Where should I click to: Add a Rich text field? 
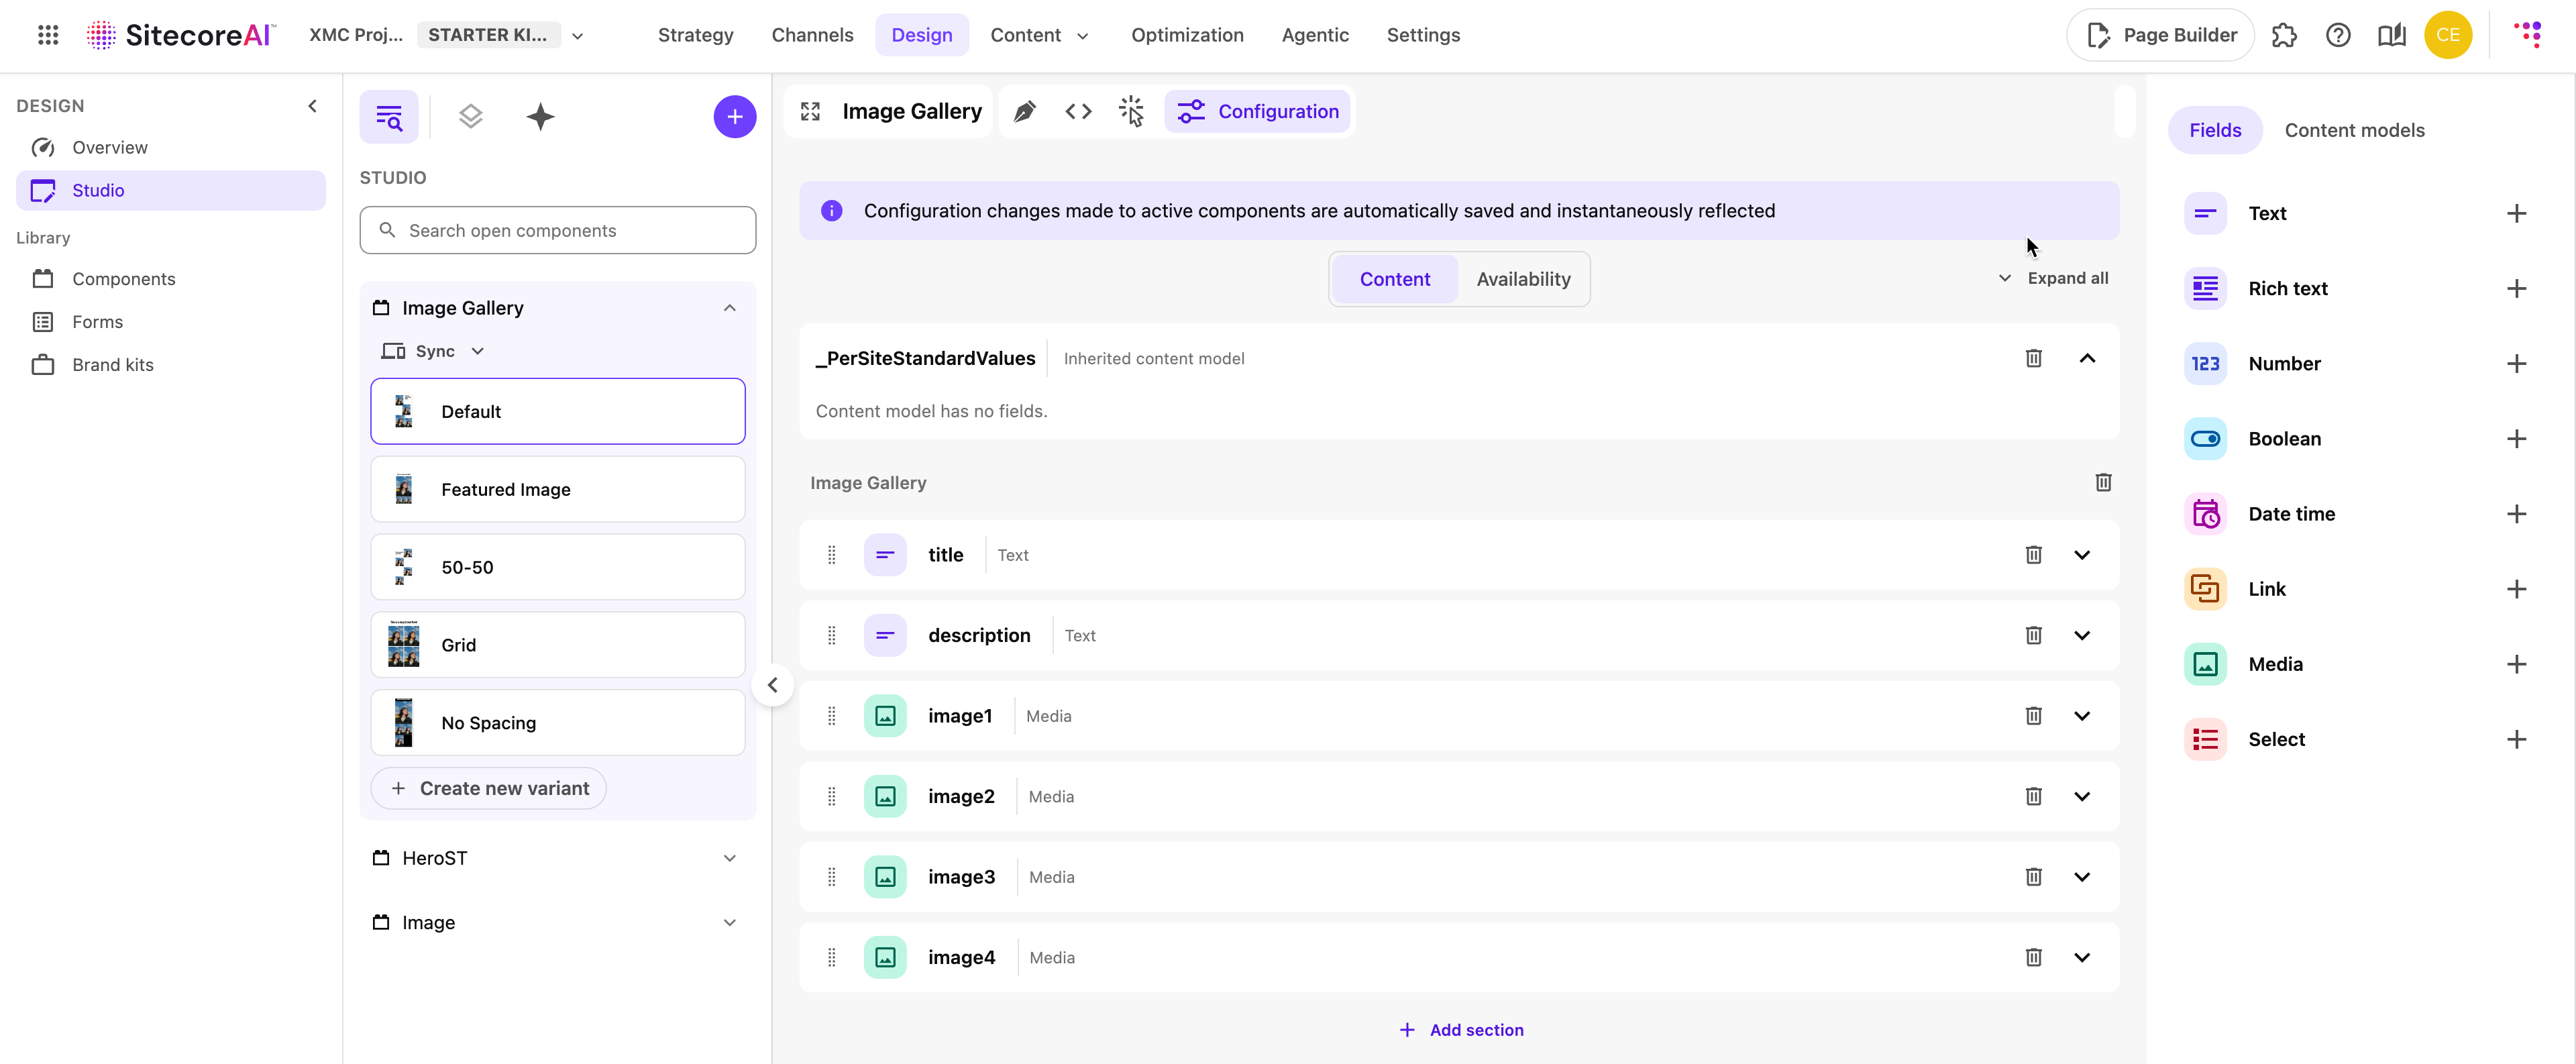pyautogui.click(x=2517, y=289)
